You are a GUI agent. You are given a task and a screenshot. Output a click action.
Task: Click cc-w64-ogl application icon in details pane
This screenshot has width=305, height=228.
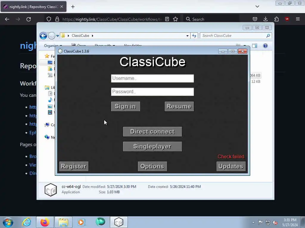[x=51, y=190]
